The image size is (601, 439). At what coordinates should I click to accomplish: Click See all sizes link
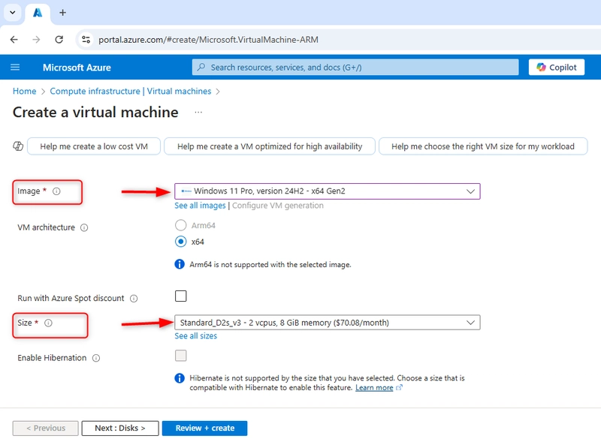coord(195,335)
